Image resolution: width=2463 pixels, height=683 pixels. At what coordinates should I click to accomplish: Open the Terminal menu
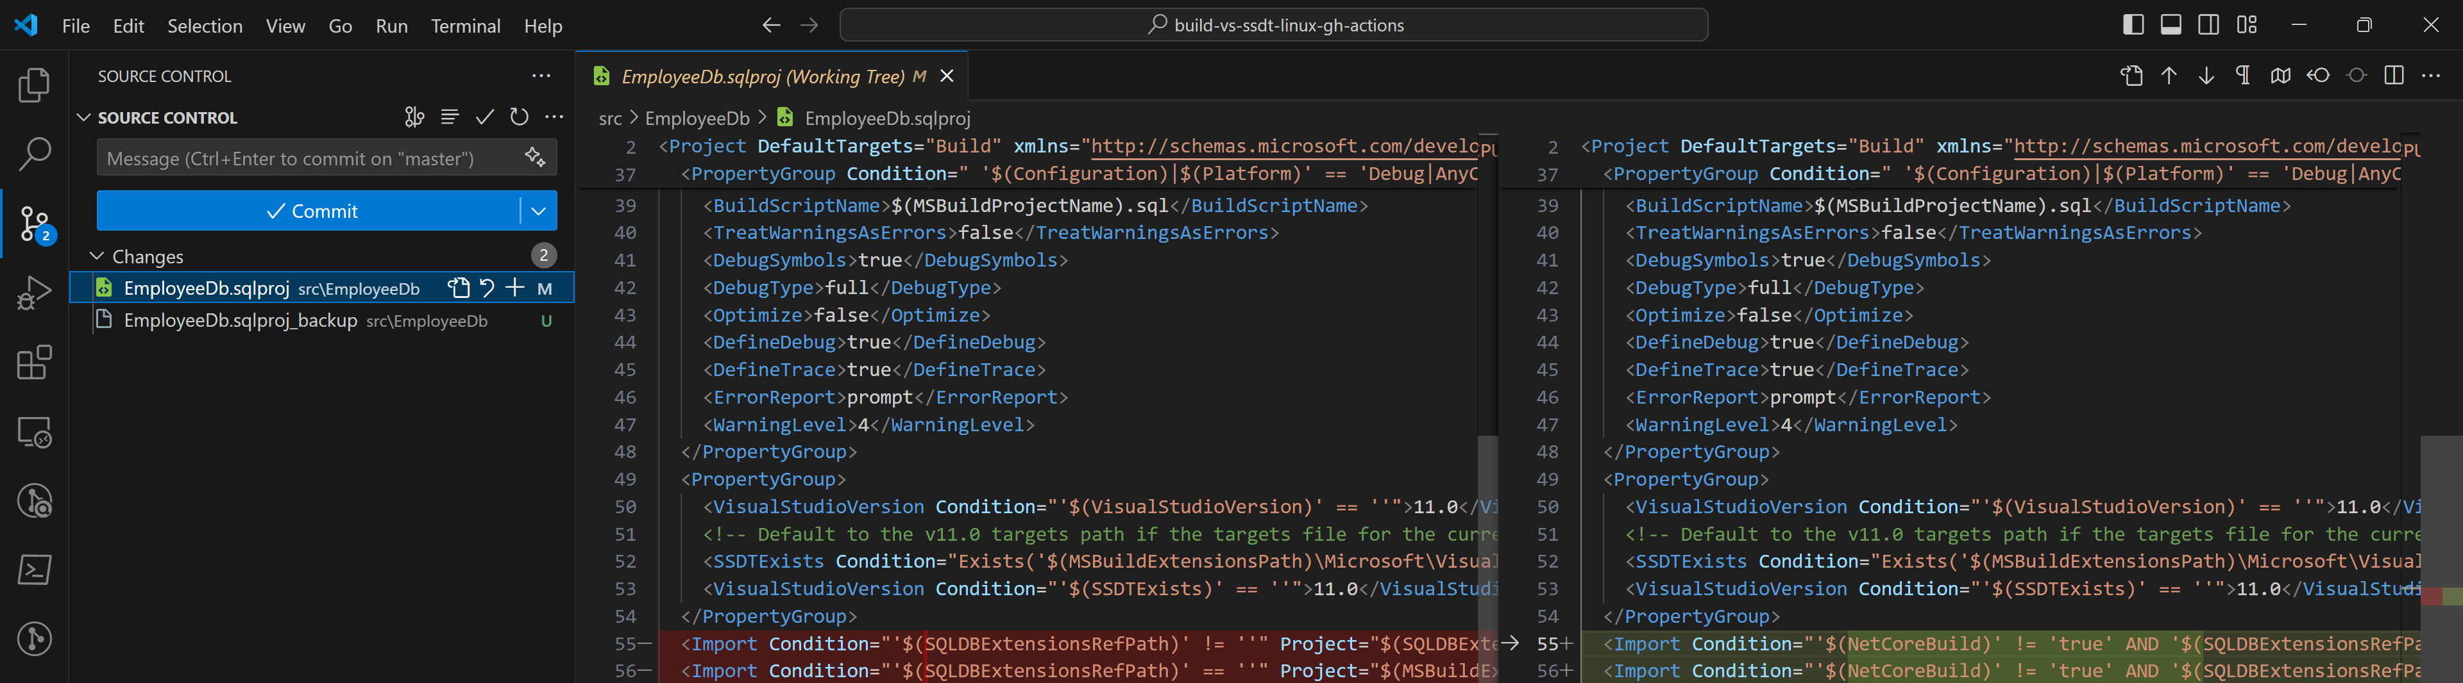pyautogui.click(x=466, y=26)
